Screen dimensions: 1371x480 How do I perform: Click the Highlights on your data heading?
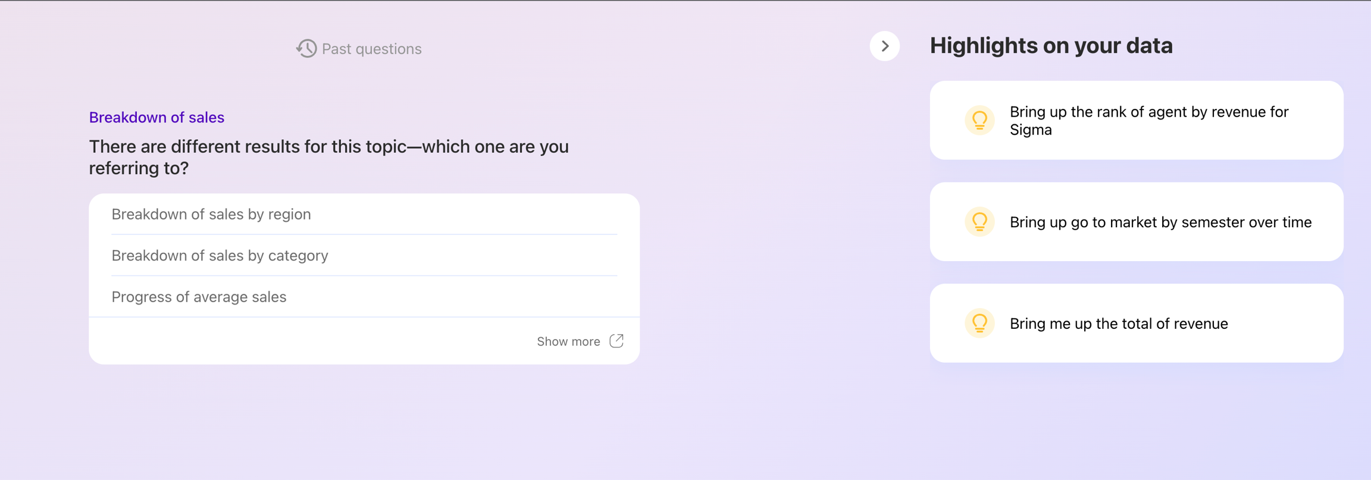1051,46
